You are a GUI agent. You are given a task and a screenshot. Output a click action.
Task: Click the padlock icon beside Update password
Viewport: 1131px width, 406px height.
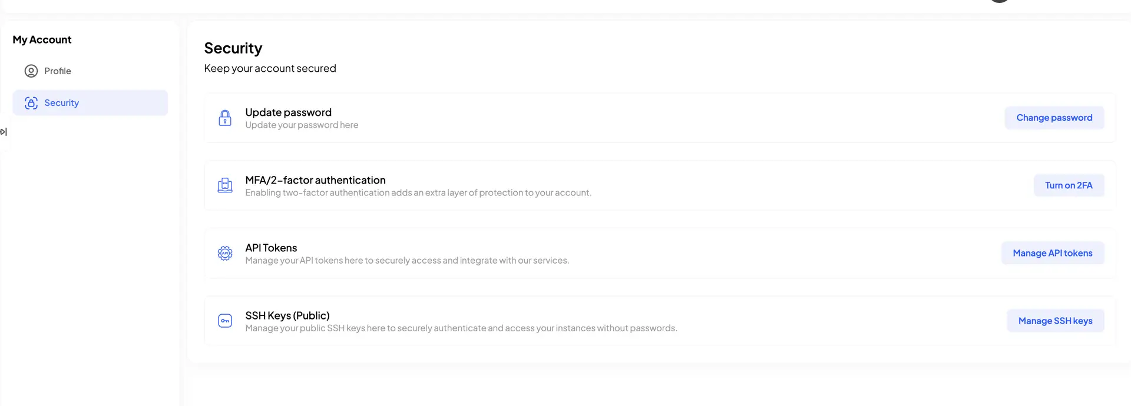(x=225, y=118)
